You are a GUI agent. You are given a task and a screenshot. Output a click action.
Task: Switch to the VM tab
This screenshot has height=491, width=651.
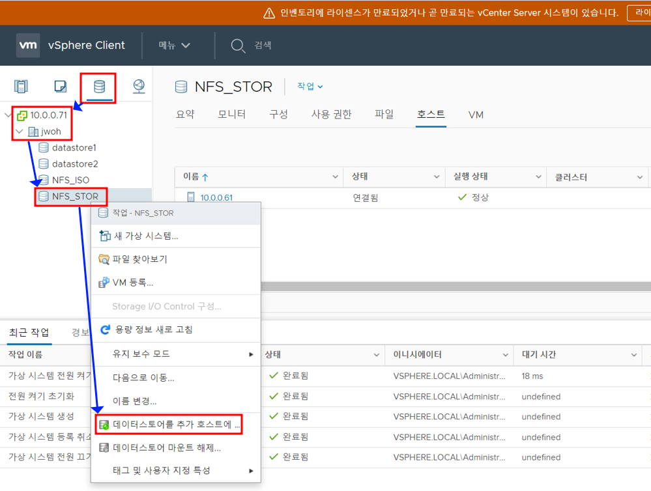(x=476, y=115)
